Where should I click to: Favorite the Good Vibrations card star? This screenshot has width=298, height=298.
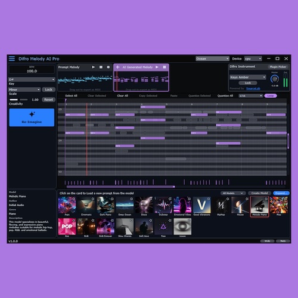pos(209,198)
